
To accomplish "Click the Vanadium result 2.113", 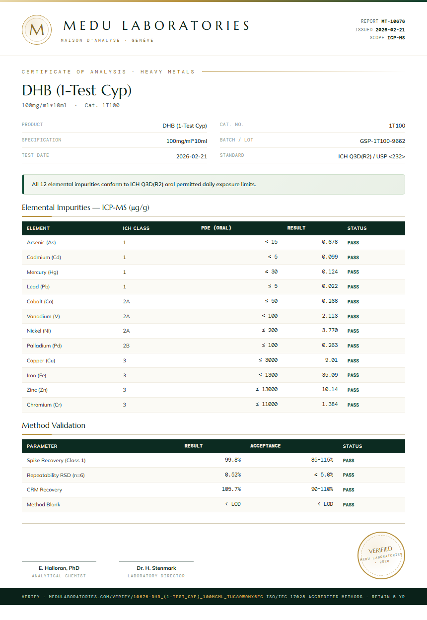I will click(x=330, y=316).
